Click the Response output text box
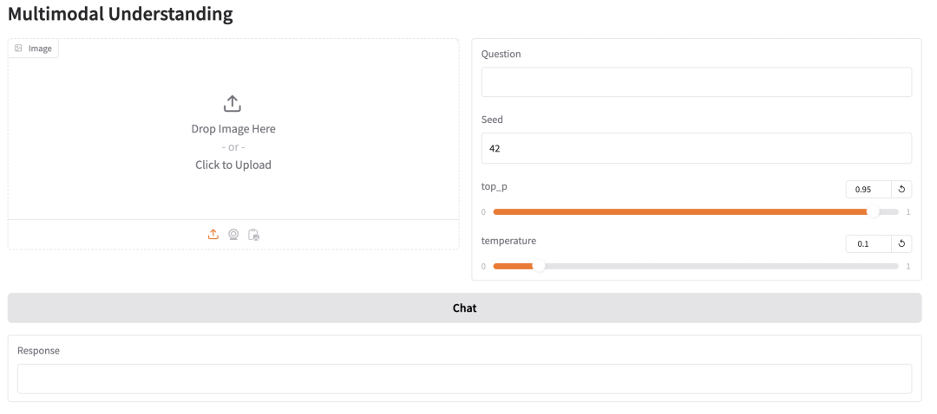Screen dimensions: 937x414 (464, 378)
